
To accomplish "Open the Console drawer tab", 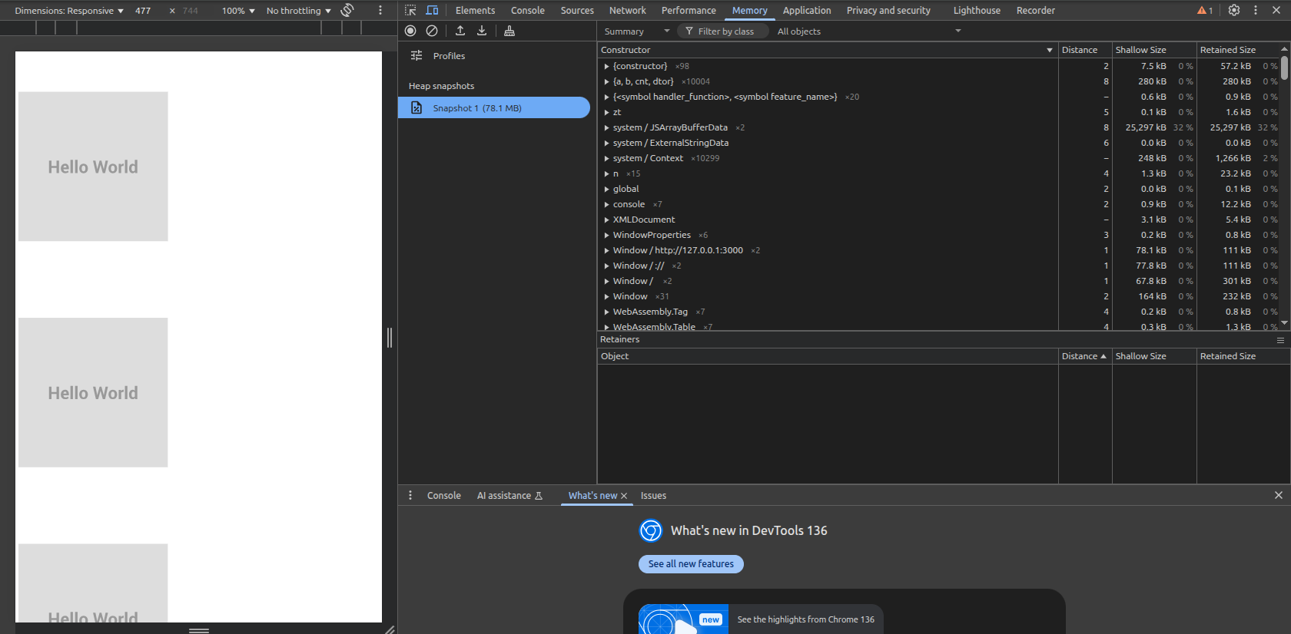I will point(444,496).
